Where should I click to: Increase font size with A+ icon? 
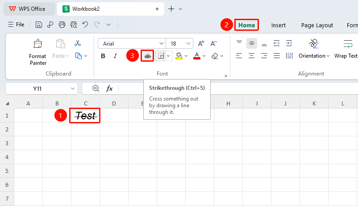tap(201, 43)
